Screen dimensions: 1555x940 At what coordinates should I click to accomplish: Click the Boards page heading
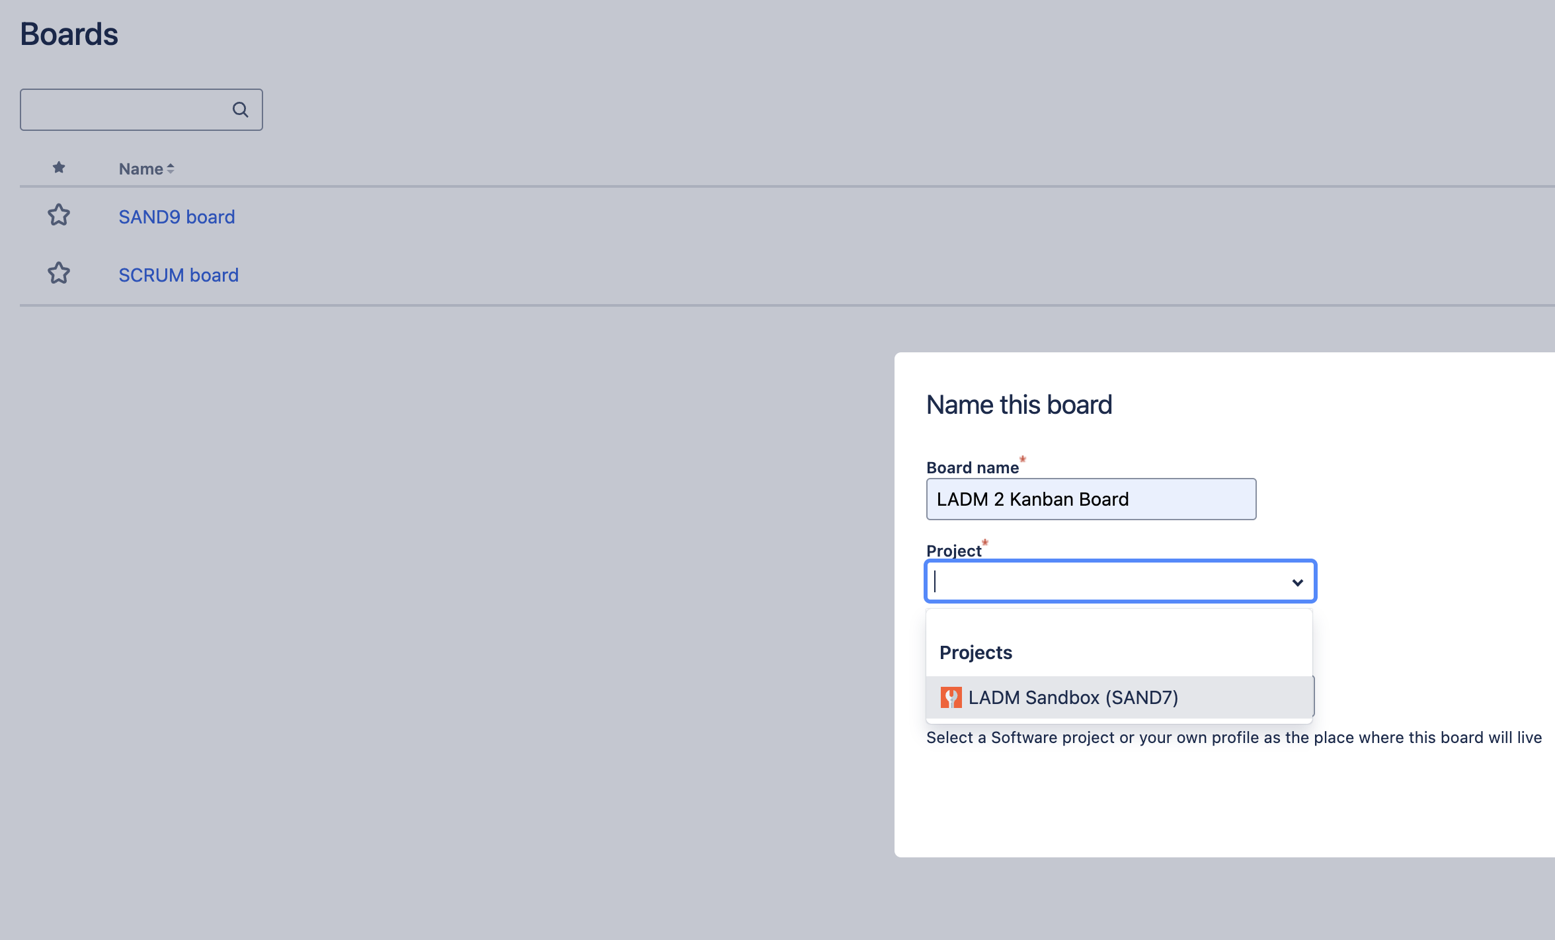point(69,34)
